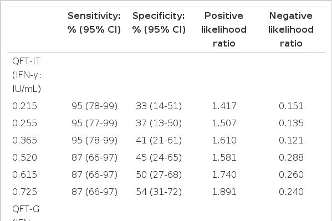Click the 0.520 cutoff value

(x=24, y=157)
